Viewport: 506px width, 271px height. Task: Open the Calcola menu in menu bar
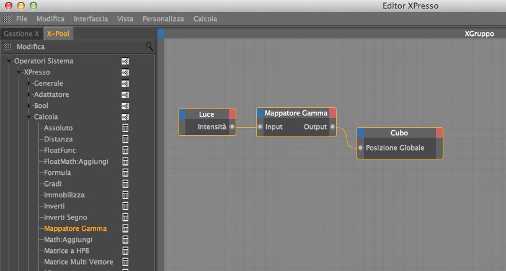205,19
